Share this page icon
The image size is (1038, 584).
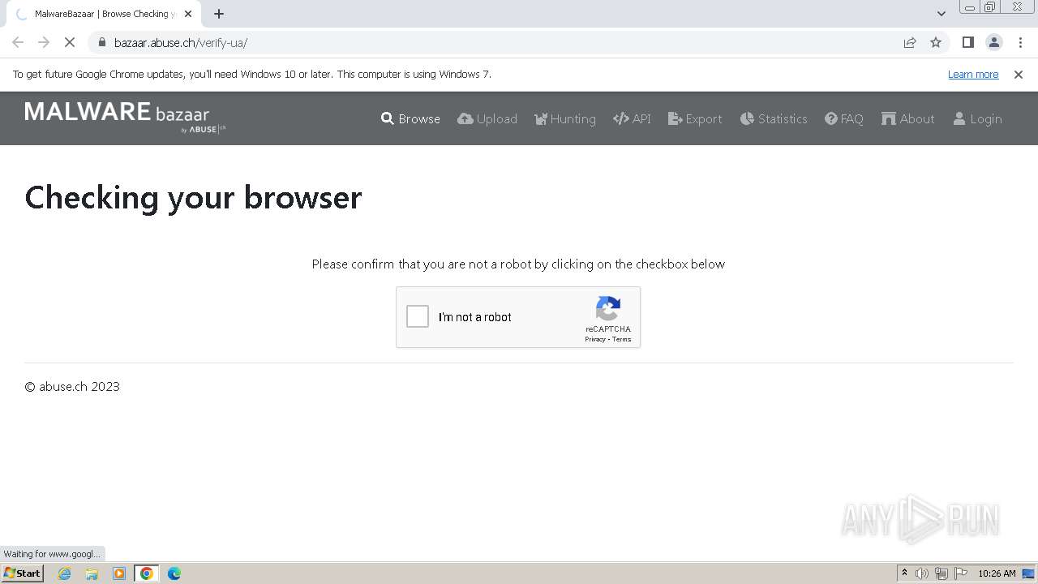(x=910, y=42)
